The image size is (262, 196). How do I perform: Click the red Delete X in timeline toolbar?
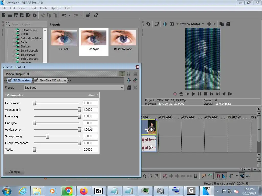coord(165,176)
